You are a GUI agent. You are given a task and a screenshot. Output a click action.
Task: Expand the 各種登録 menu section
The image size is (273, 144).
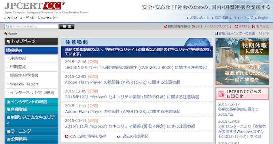[x=8, y=110]
